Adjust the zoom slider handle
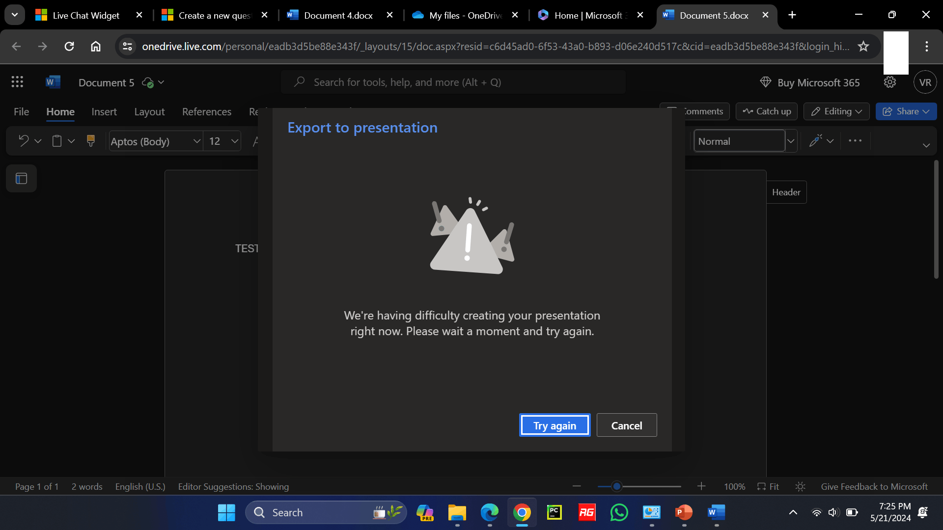Screen dimensions: 943x530 tap(617, 486)
